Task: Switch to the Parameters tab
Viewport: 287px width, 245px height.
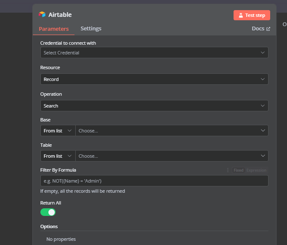Action: pos(53,29)
